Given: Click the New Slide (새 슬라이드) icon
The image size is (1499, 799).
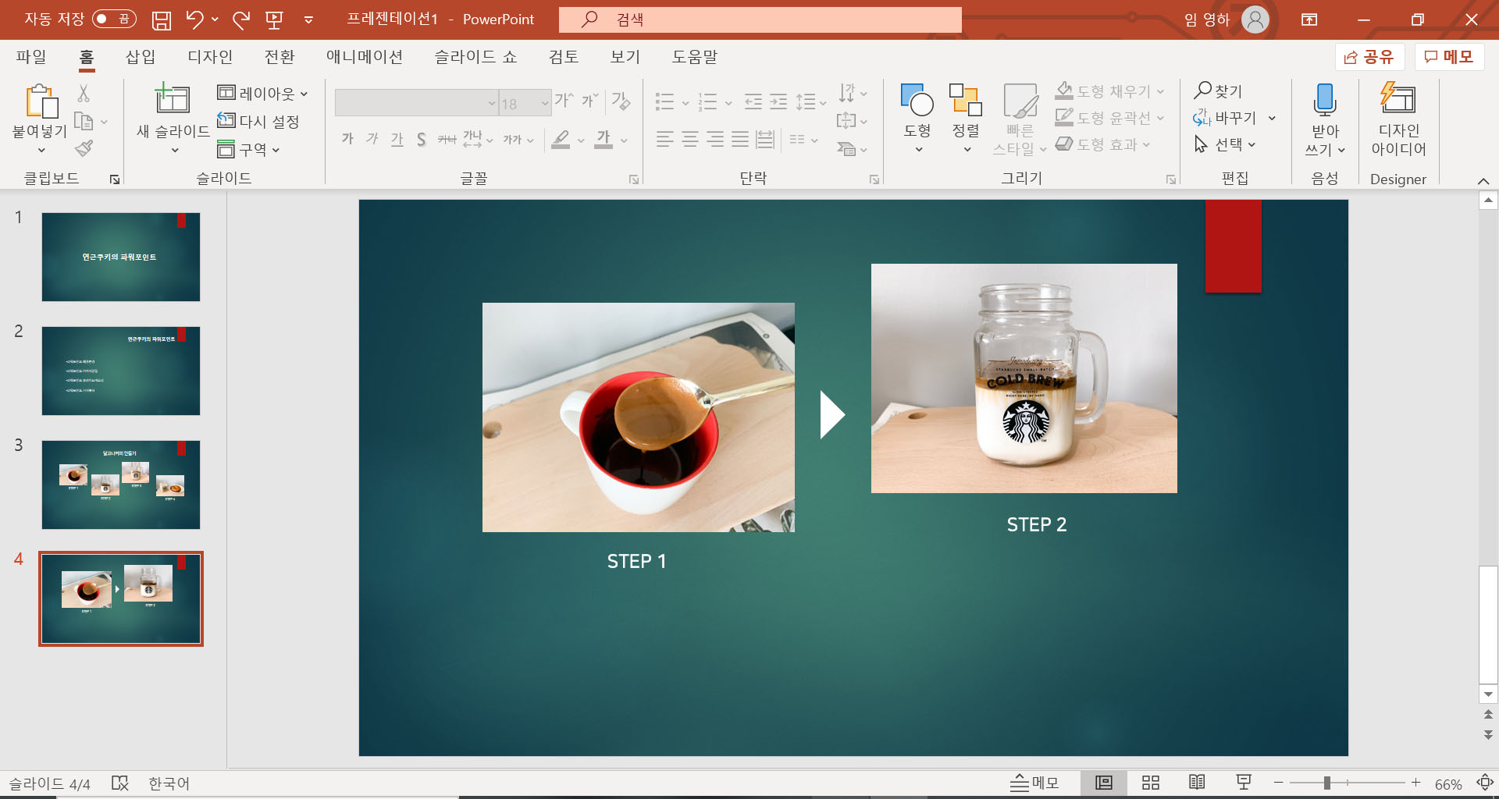Looking at the screenshot, I should pos(172,99).
